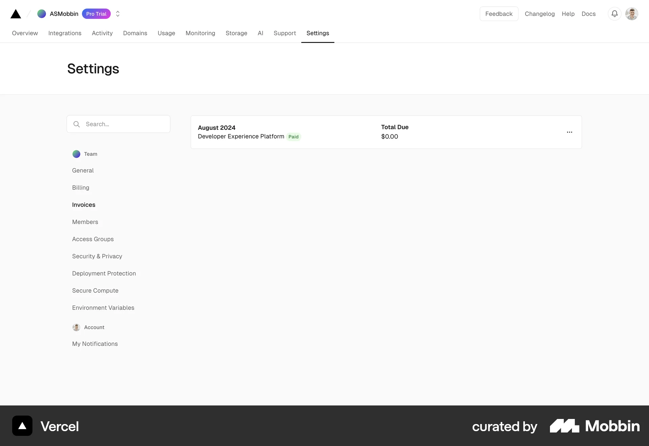Open the Docs link

pos(588,14)
